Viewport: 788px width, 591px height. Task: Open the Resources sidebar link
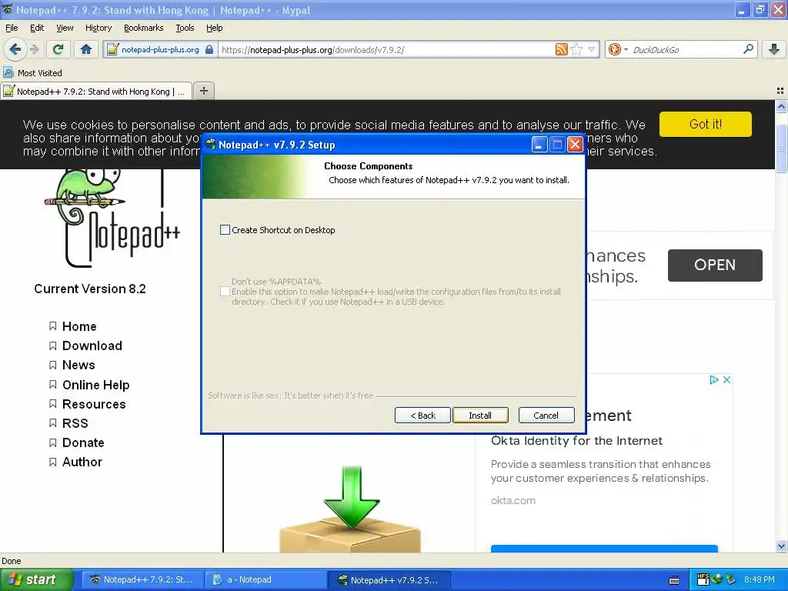93,404
